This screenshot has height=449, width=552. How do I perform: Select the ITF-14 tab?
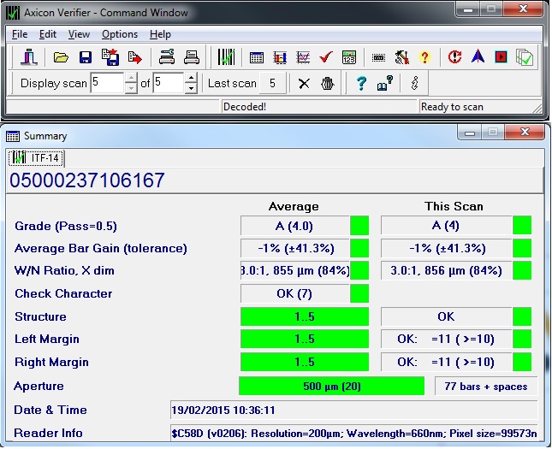[37, 158]
